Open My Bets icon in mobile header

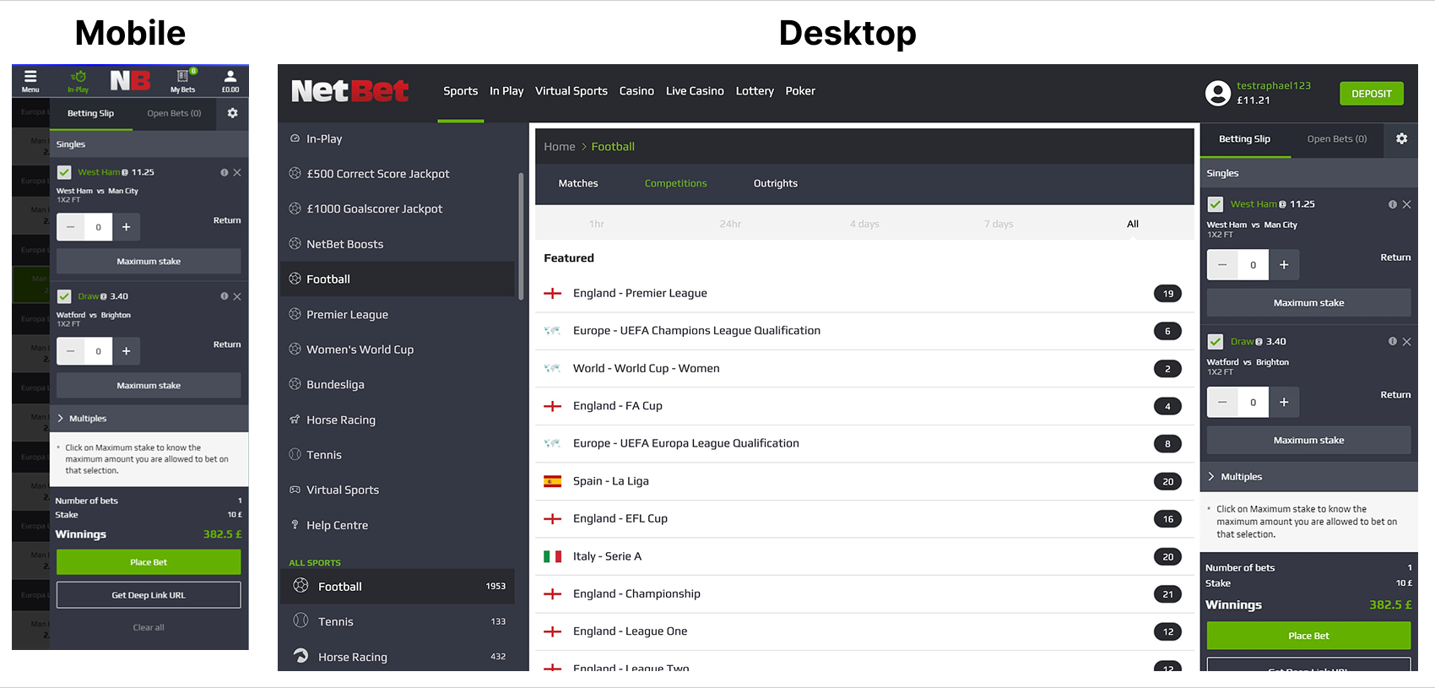click(x=182, y=79)
